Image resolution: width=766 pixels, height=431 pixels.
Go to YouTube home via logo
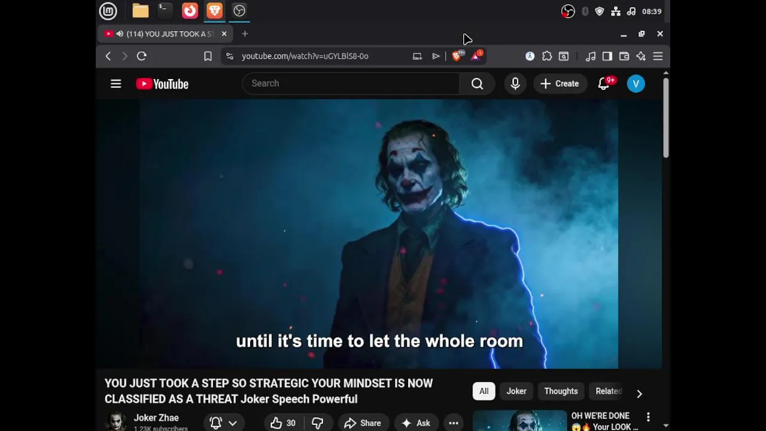coord(162,84)
